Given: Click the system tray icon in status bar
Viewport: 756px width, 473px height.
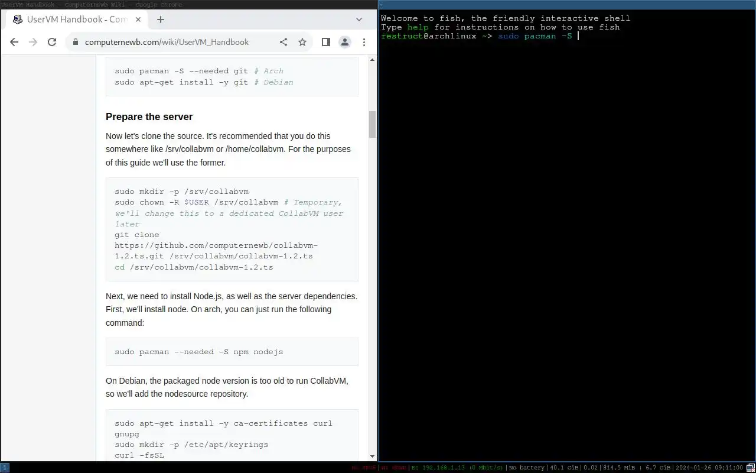Looking at the screenshot, I should (x=750, y=468).
